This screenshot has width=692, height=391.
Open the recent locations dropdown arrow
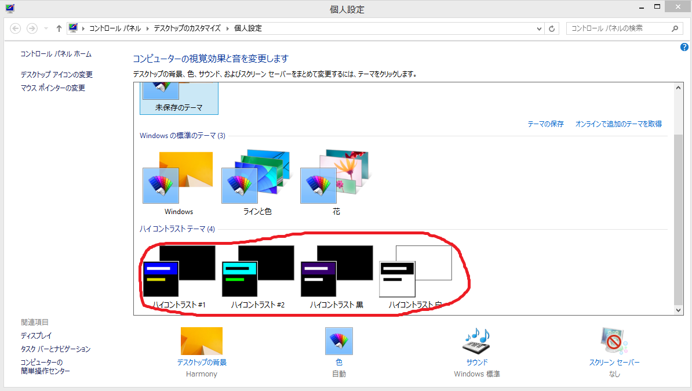pos(46,28)
